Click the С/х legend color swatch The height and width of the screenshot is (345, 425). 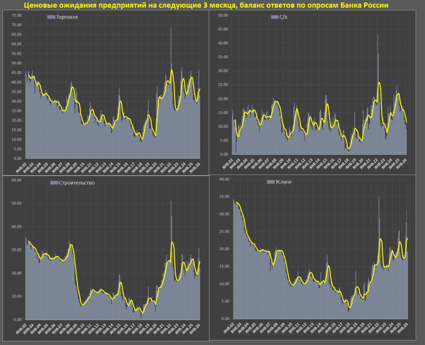[x=275, y=17]
